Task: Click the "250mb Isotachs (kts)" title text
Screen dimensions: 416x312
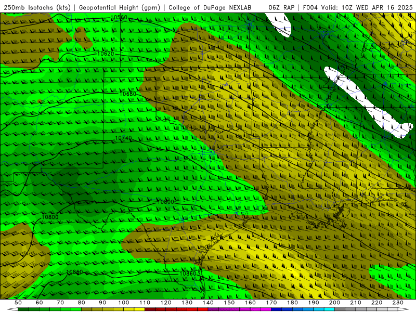Action: click(x=37, y=8)
